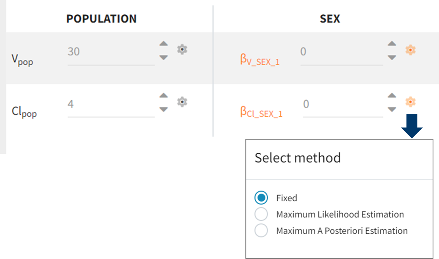Decrease βCl_SEX_1 with the down arrow
The height and width of the screenshot is (259, 439).
click(392, 109)
